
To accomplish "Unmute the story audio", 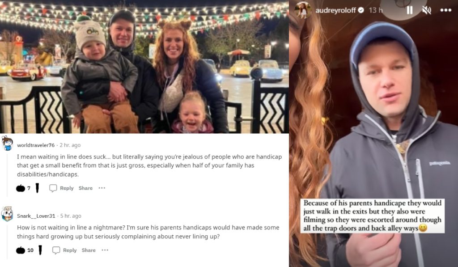I will tap(427, 10).
